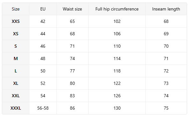Select the XL size row label
This screenshot has width=189, height=116.
click(x=16, y=83)
